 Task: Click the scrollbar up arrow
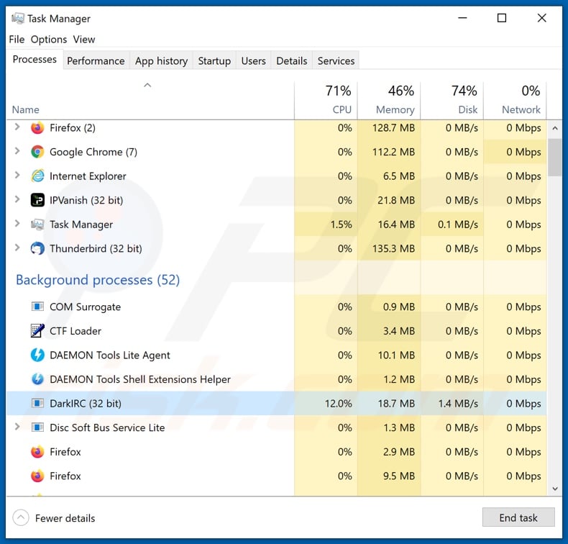click(555, 128)
